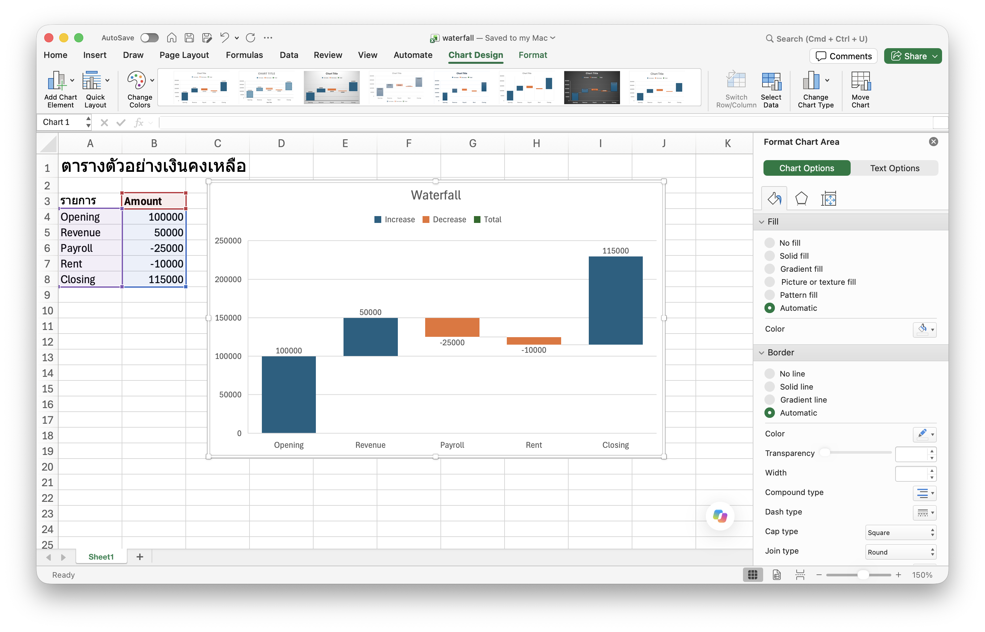This screenshot has width=985, height=632.
Task: Select No line radio button
Action: tap(770, 374)
